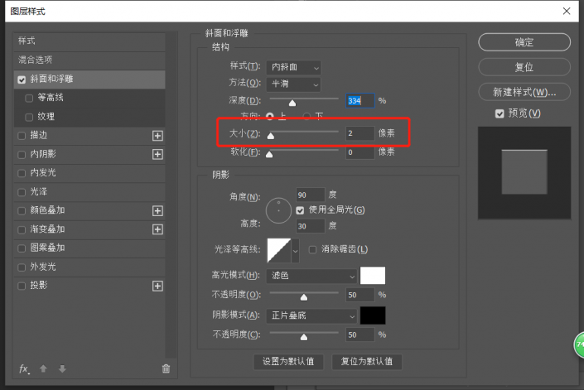The image size is (584, 390).
Task: Add another 内阴影 effect with plus icon
Action: (157, 154)
